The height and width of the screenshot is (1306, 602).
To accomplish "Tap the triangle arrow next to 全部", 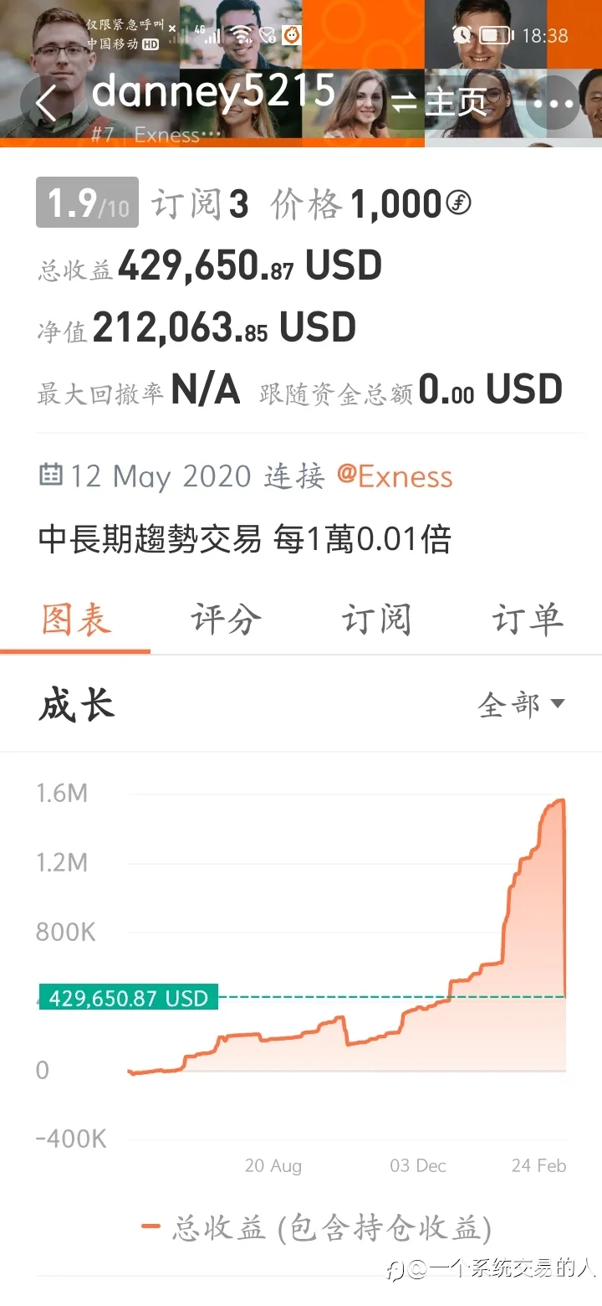I will (558, 703).
